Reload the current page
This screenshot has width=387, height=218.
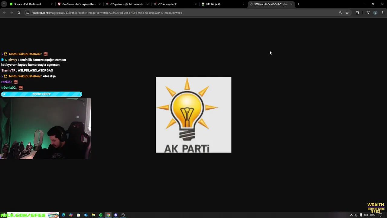tap(19, 13)
